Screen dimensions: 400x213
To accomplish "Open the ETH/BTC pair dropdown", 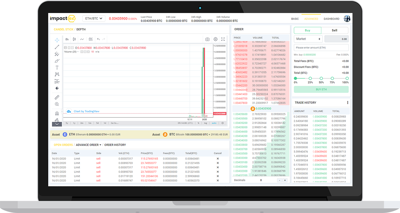I will pyautogui.click(x=93, y=18).
